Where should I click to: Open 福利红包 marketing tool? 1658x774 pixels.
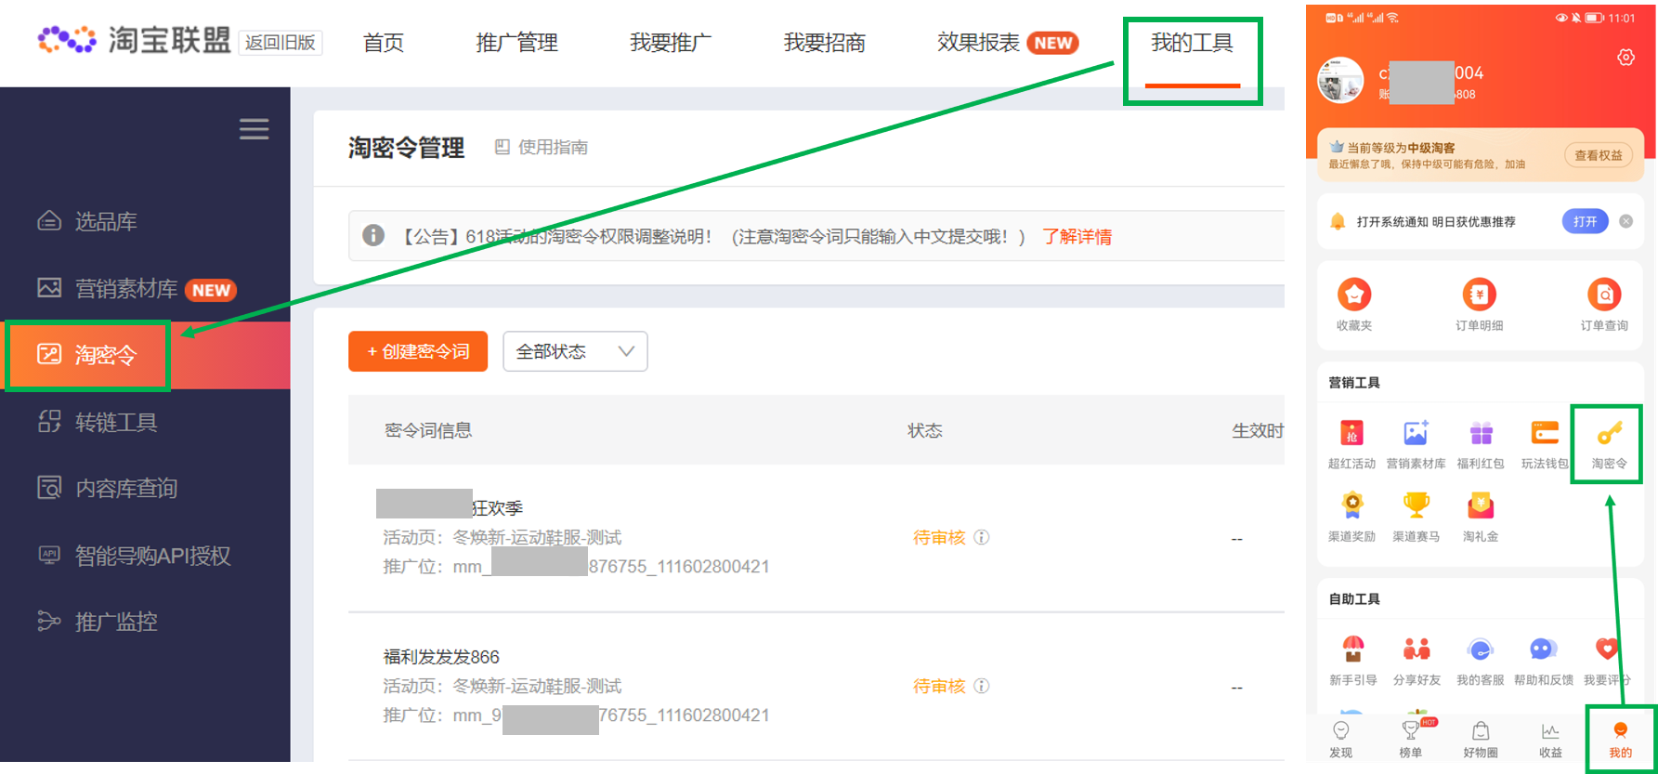point(1481,444)
